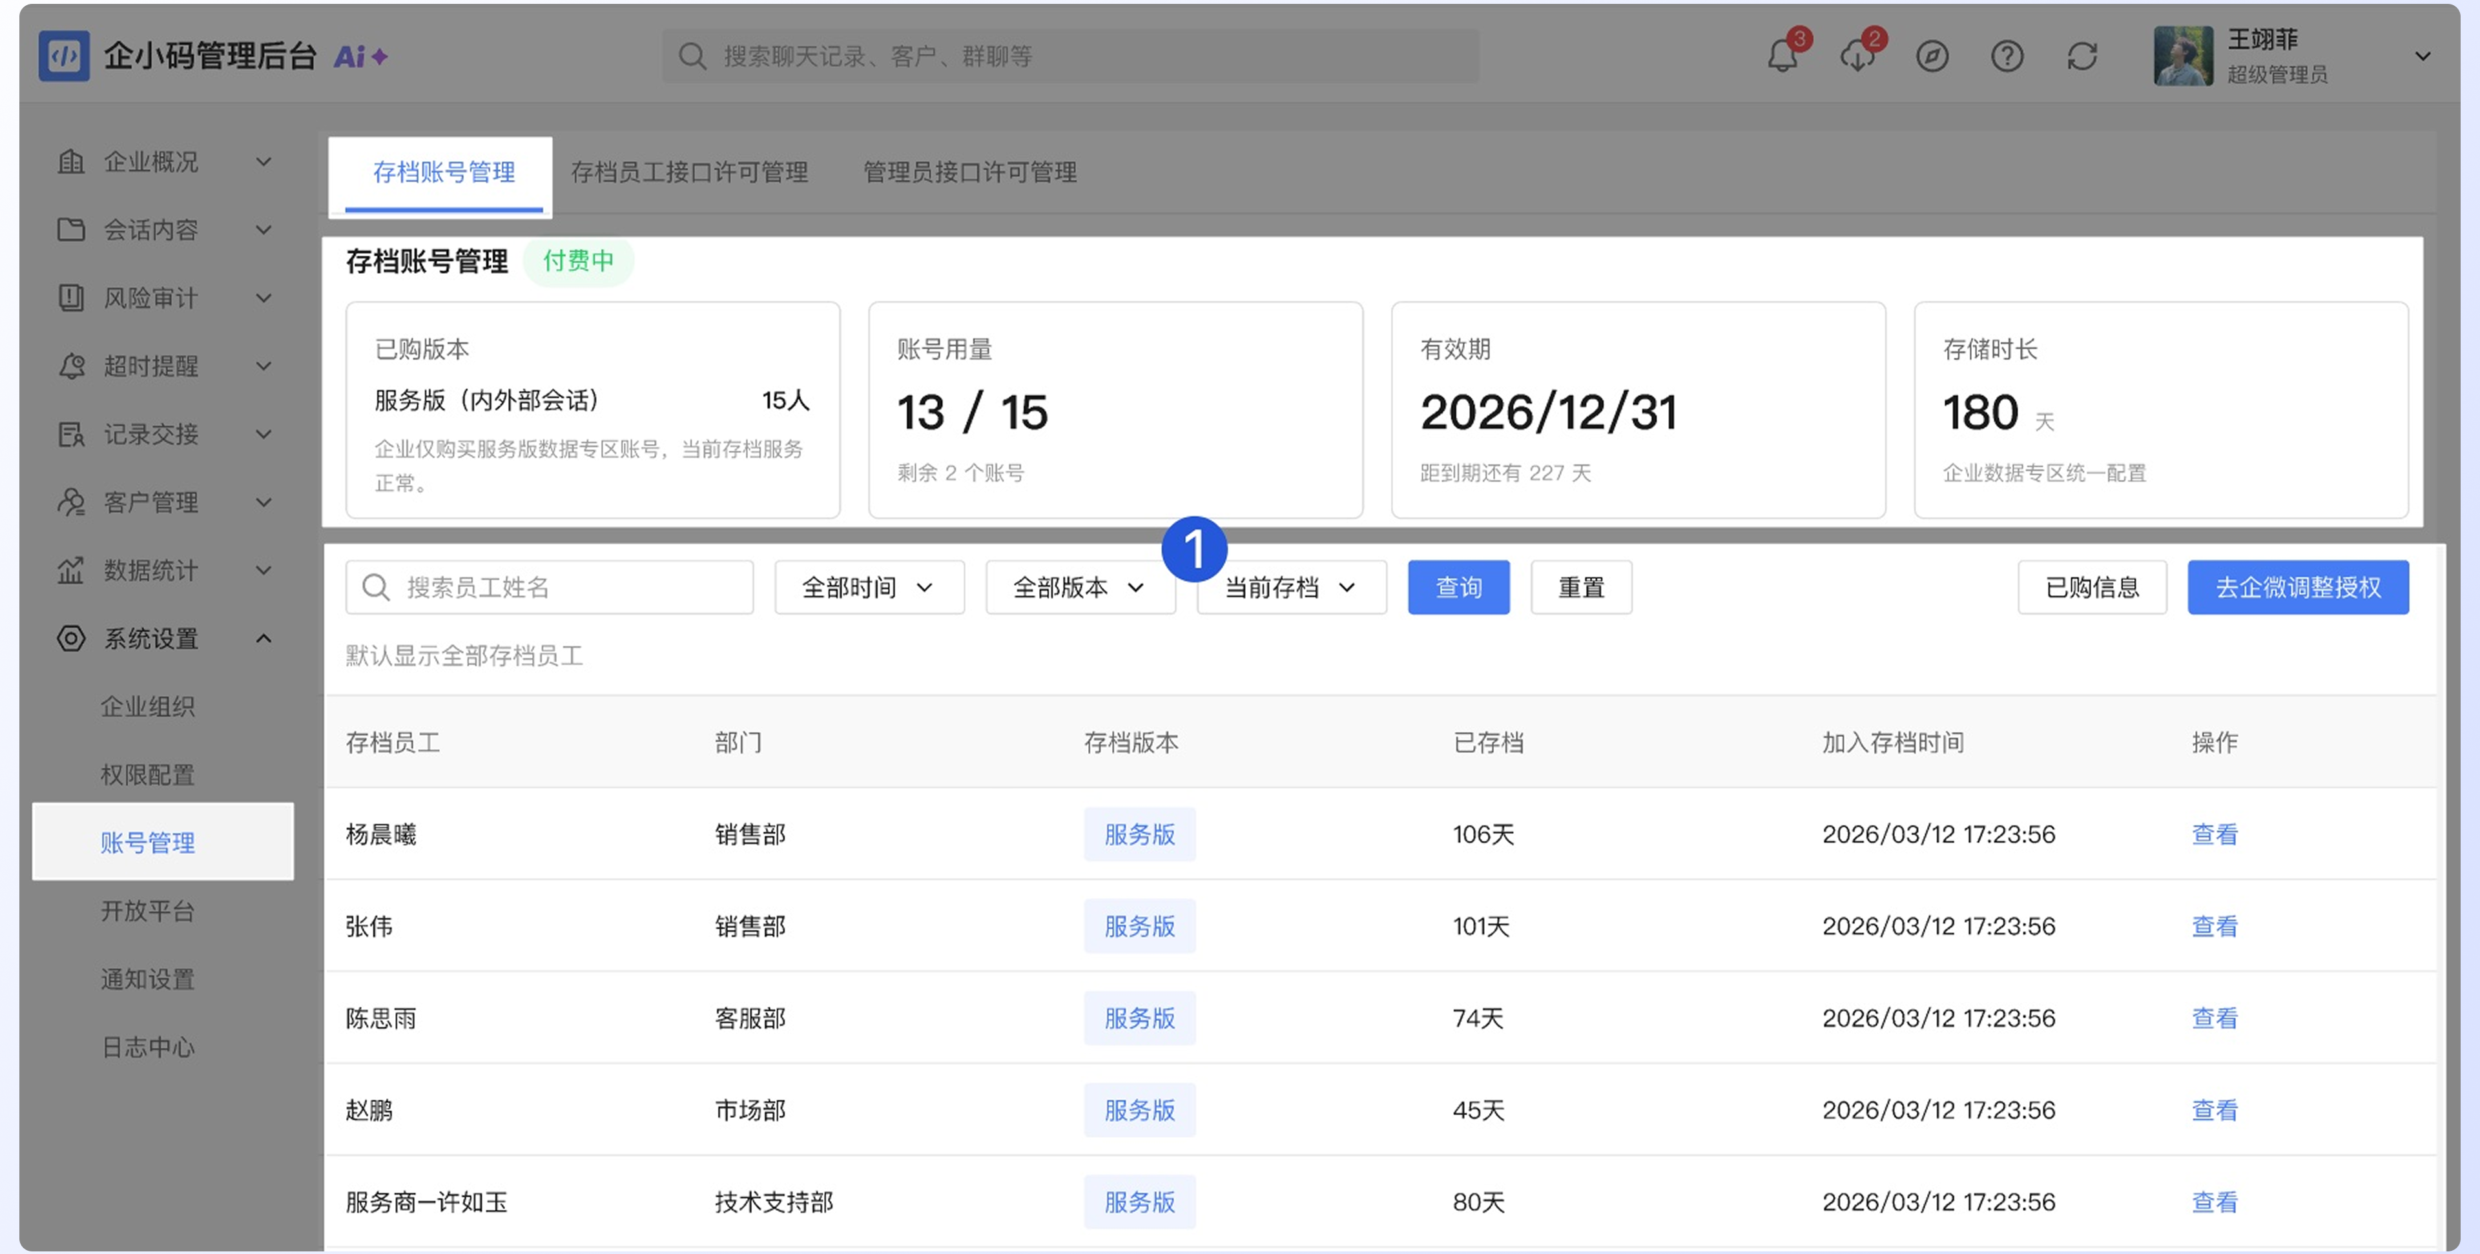Click the 已存档 column header

click(1489, 742)
